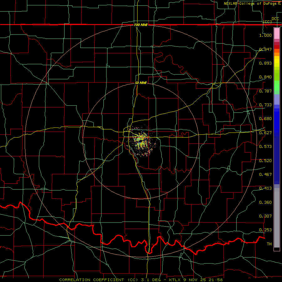Select the 0.787 scale value
The height and width of the screenshot is (282, 282).
(265, 91)
